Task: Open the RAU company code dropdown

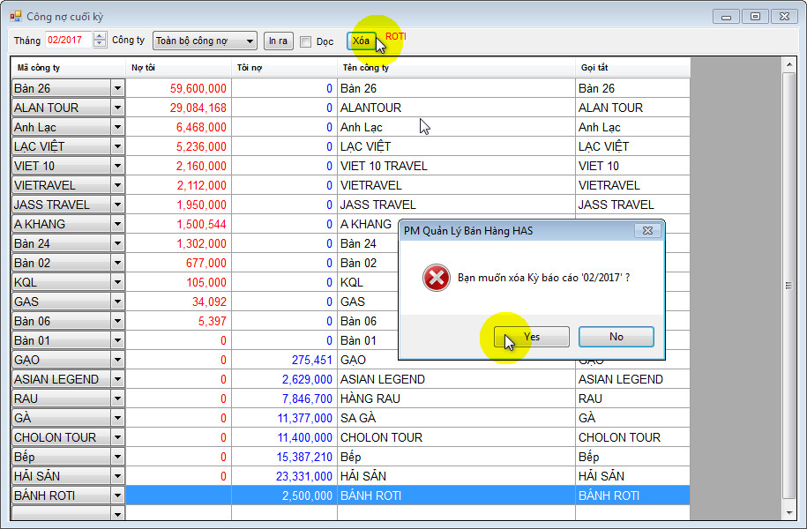Action: (x=117, y=399)
